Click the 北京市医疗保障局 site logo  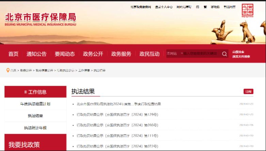pos(41,19)
